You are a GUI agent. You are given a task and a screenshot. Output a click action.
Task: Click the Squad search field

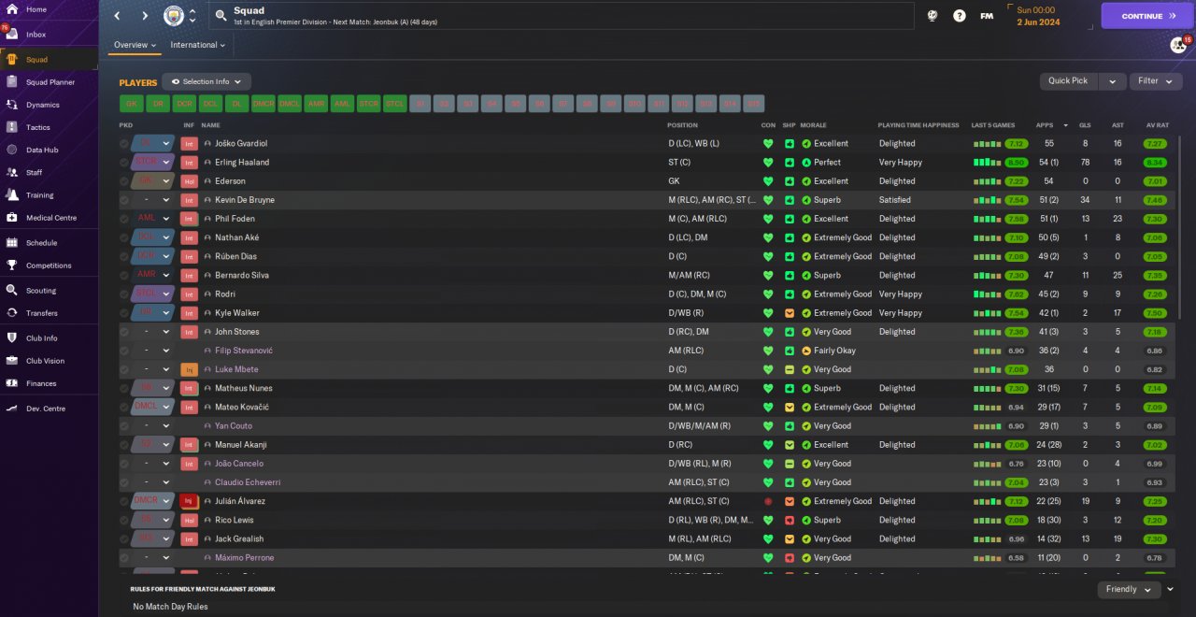click(x=561, y=16)
